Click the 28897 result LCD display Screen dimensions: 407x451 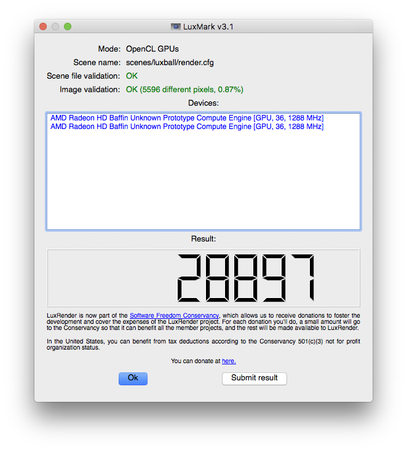pos(204,278)
